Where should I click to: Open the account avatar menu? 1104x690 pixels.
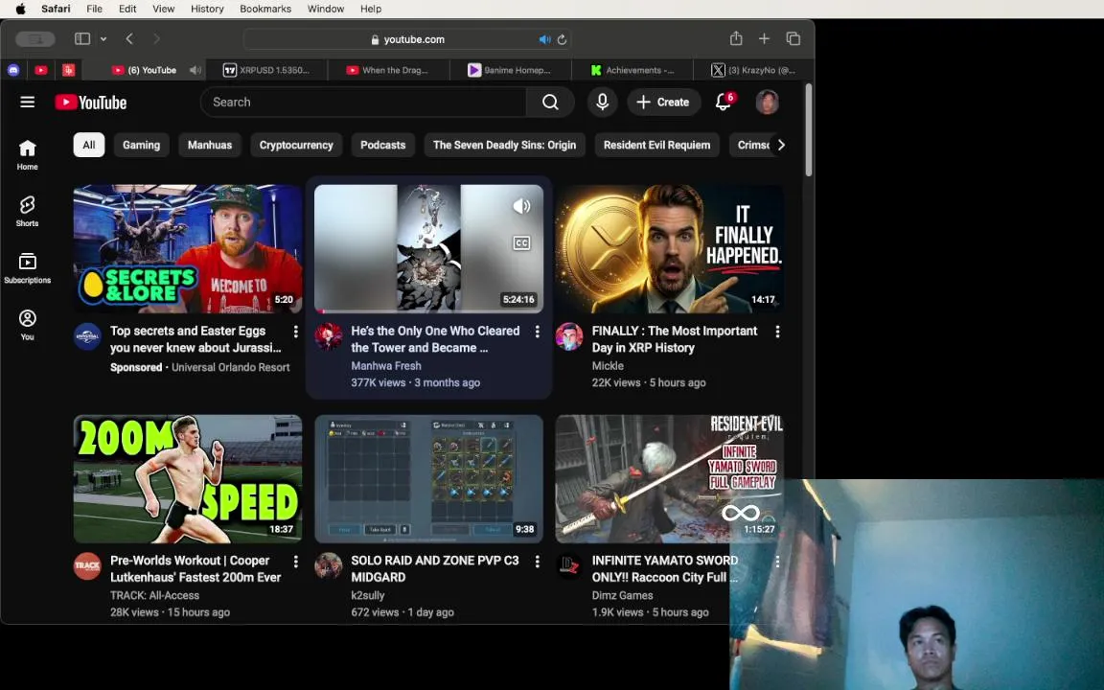pos(767,103)
